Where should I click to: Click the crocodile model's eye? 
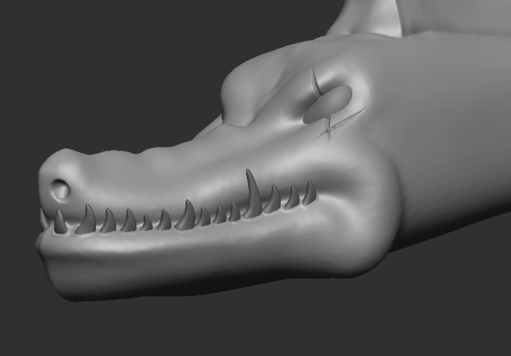[327, 104]
